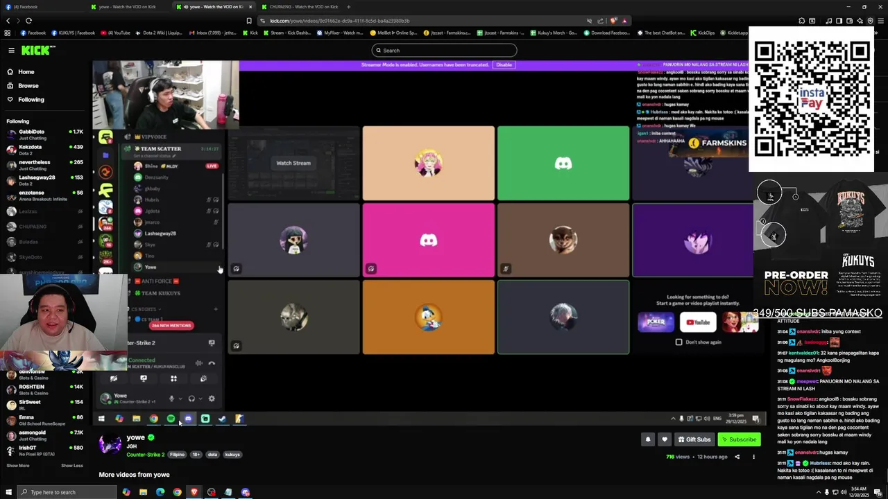Click 264 New Mentions pill
This screenshot has width=888, height=499.
pyautogui.click(x=171, y=325)
